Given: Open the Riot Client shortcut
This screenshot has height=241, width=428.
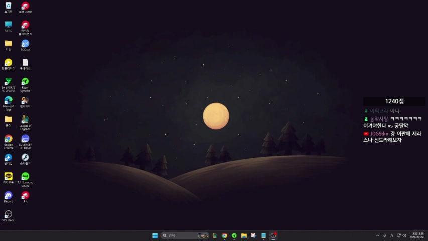Looking at the screenshot, I should point(25,7).
